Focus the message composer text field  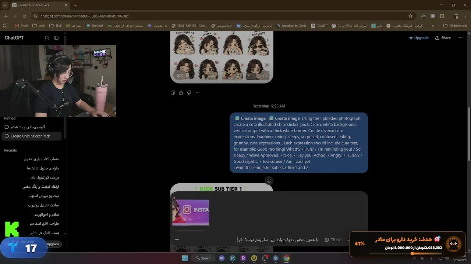[278, 240]
